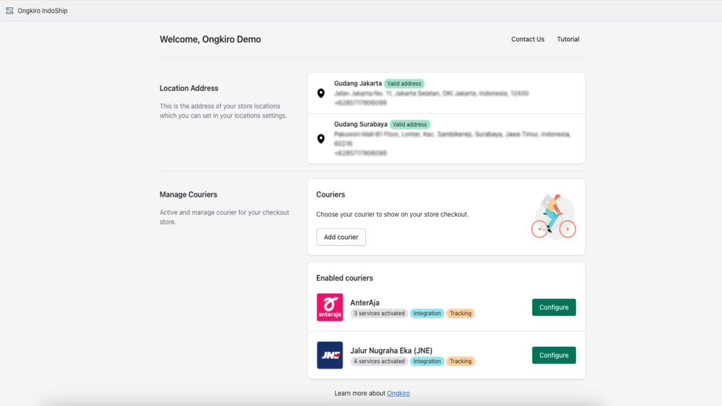
Task: Click JNE's 4 services activated badge
Action: point(379,361)
